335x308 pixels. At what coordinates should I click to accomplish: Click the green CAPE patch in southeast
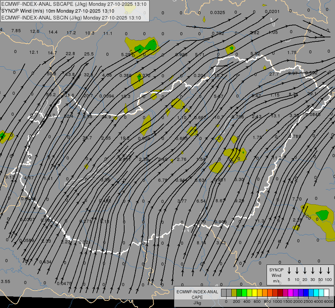pos(323,215)
